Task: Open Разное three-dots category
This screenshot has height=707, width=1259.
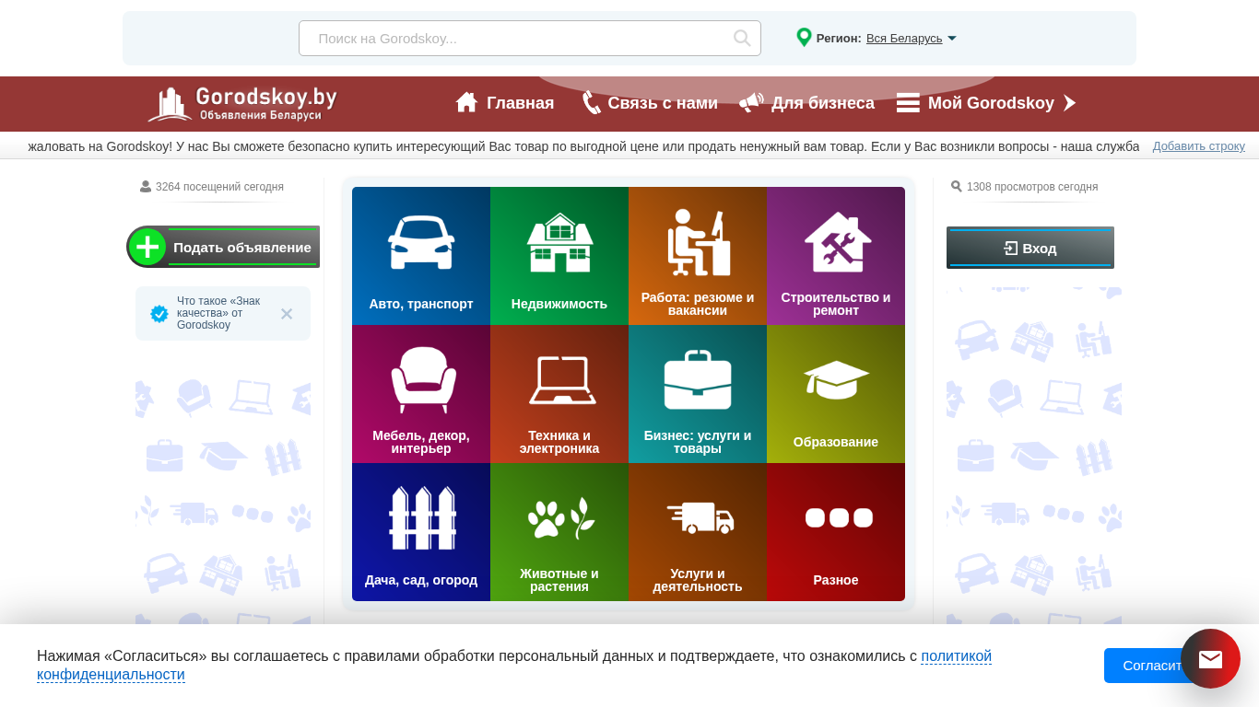Action: 836,532
